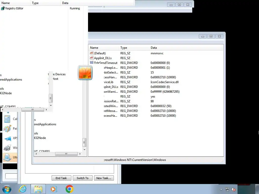The width and height of the screenshot is (259, 194).
Task: Open Windows Media Player on the taskbar
Action: pos(53,189)
